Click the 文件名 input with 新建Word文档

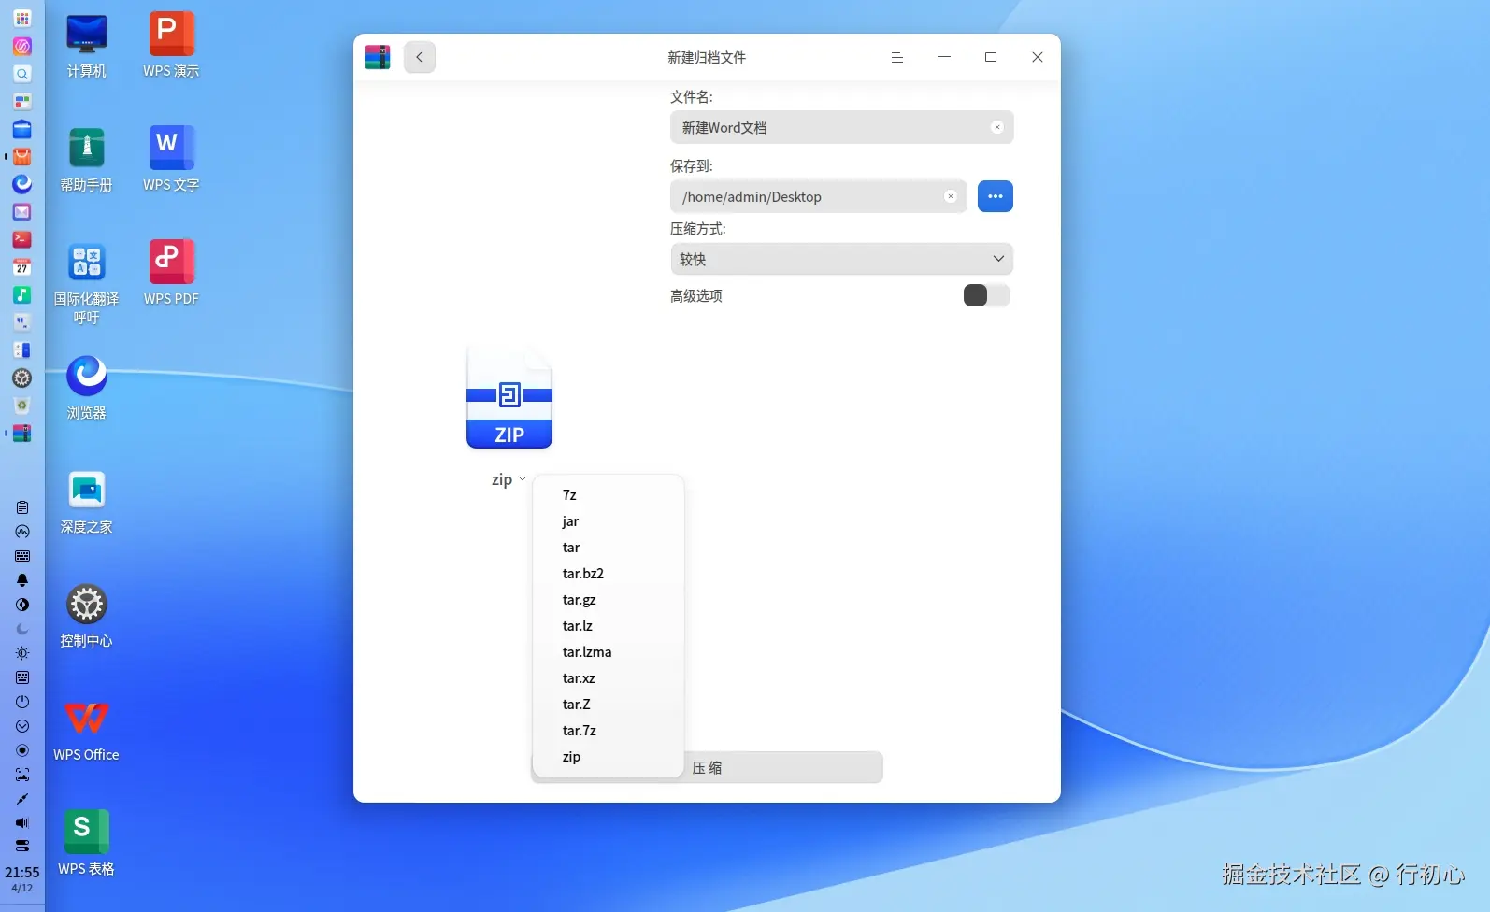[x=841, y=127]
